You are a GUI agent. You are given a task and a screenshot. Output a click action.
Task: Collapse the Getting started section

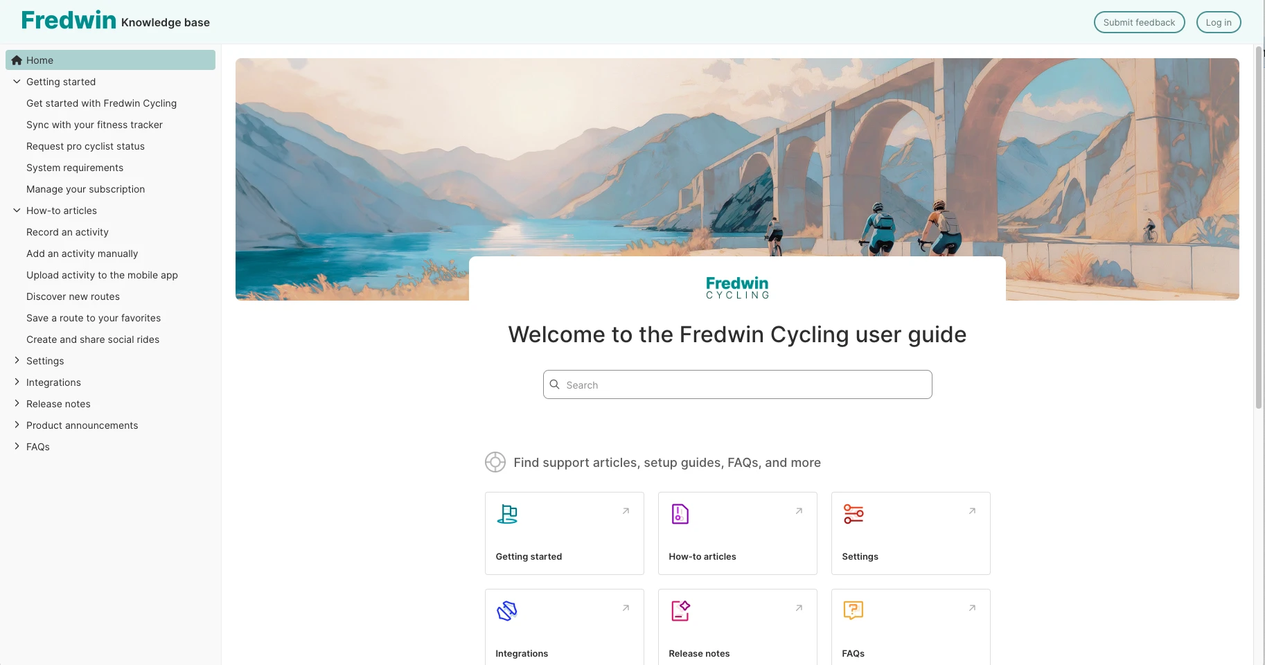pos(17,81)
